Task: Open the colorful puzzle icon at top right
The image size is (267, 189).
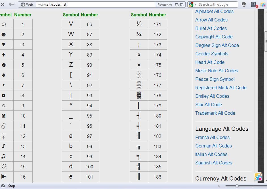Action: coord(263,5)
